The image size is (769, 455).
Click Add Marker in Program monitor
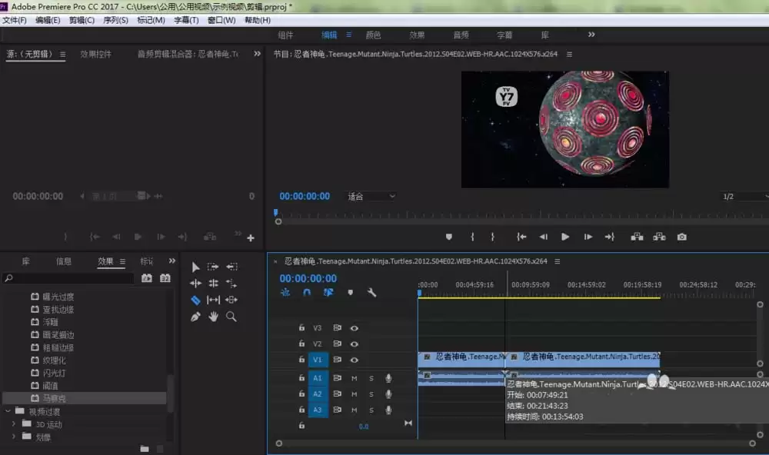(x=449, y=237)
